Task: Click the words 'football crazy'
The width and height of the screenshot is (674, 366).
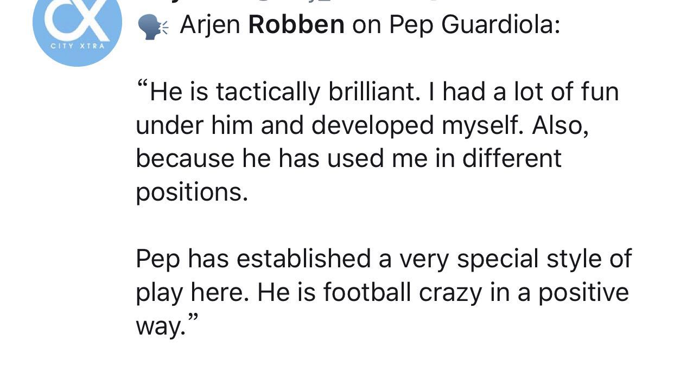Action: pos(403,293)
